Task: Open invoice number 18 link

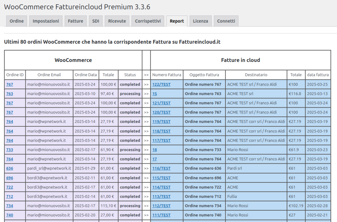Action: (155, 150)
